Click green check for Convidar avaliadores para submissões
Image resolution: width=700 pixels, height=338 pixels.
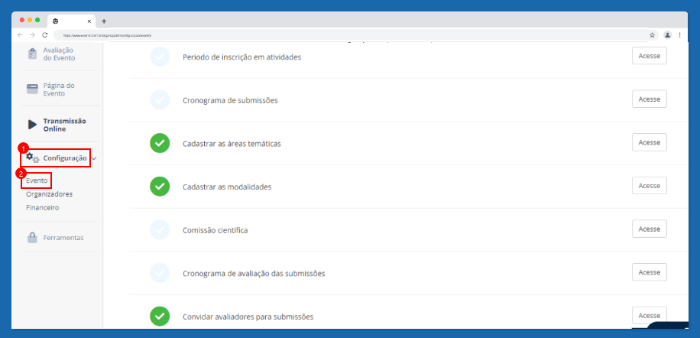coord(160,316)
